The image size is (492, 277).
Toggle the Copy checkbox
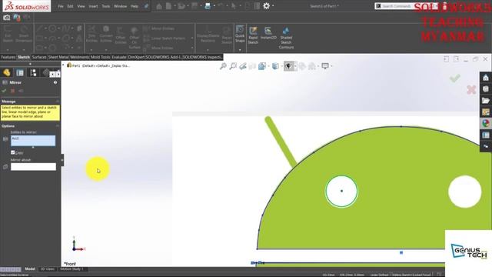13,152
